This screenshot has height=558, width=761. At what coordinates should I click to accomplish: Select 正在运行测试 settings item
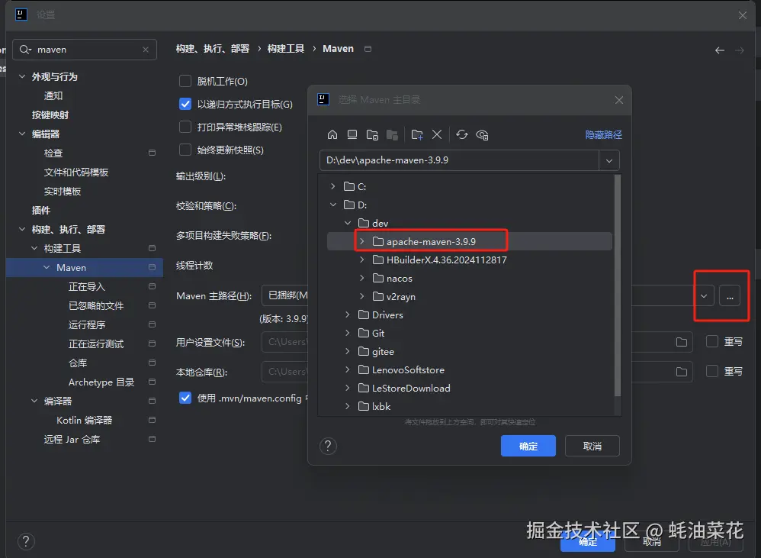96,344
